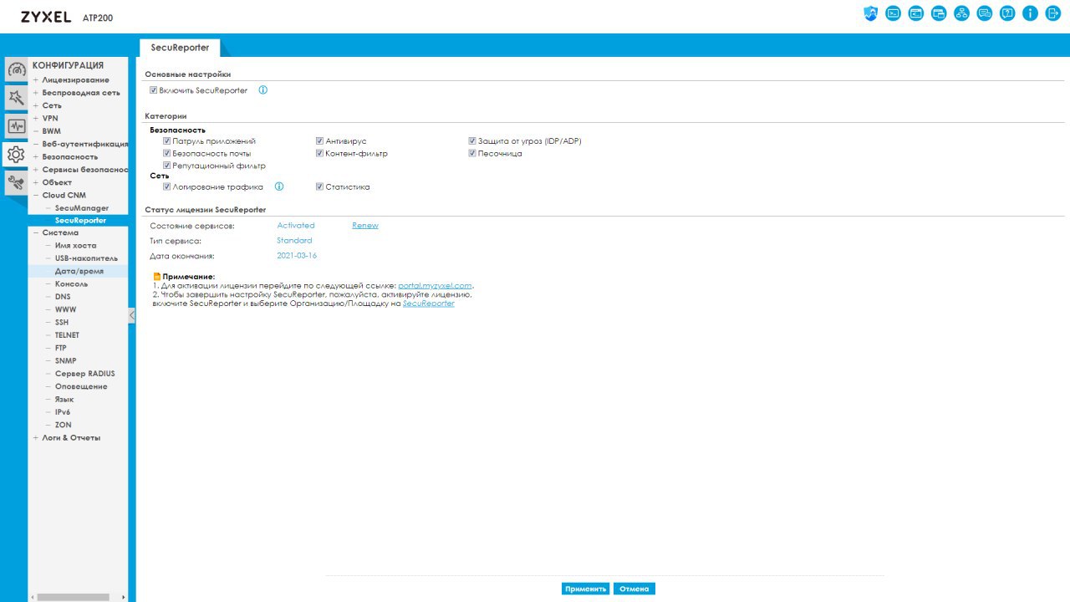The image size is (1070, 602).
Task: Toggle the Песочница checkbox
Action: 472,154
